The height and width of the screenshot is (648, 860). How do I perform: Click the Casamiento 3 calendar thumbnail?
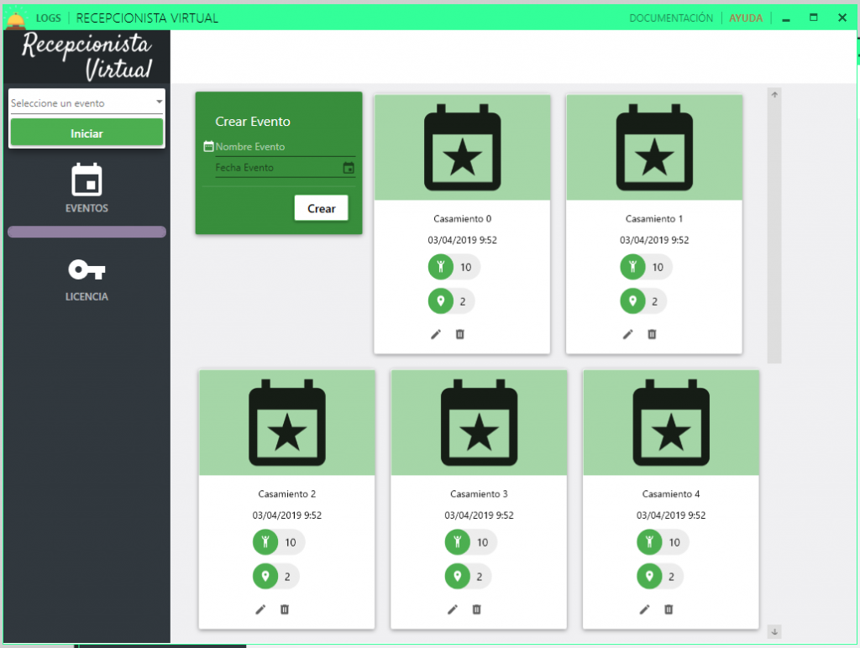pos(479,422)
